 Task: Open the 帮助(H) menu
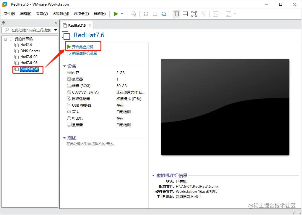tap(100, 14)
